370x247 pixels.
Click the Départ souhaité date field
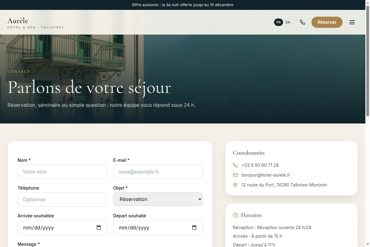coord(158,228)
